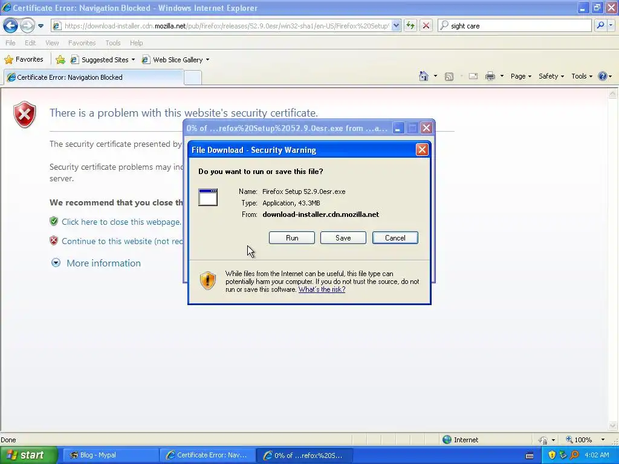Click the Home icon in command bar

(x=424, y=76)
